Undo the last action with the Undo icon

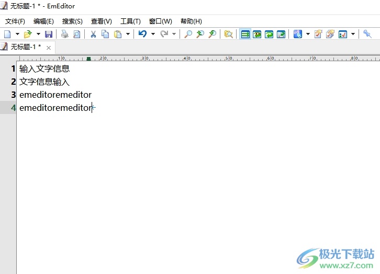pos(142,34)
